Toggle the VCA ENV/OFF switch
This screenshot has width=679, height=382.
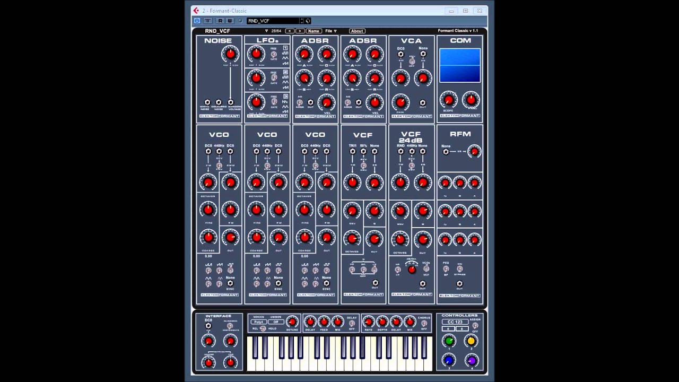click(412, 62)
